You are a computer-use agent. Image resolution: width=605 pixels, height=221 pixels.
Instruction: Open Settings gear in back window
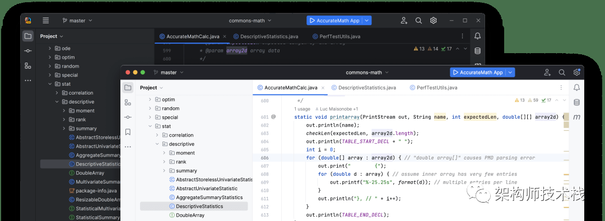[433, 21]
